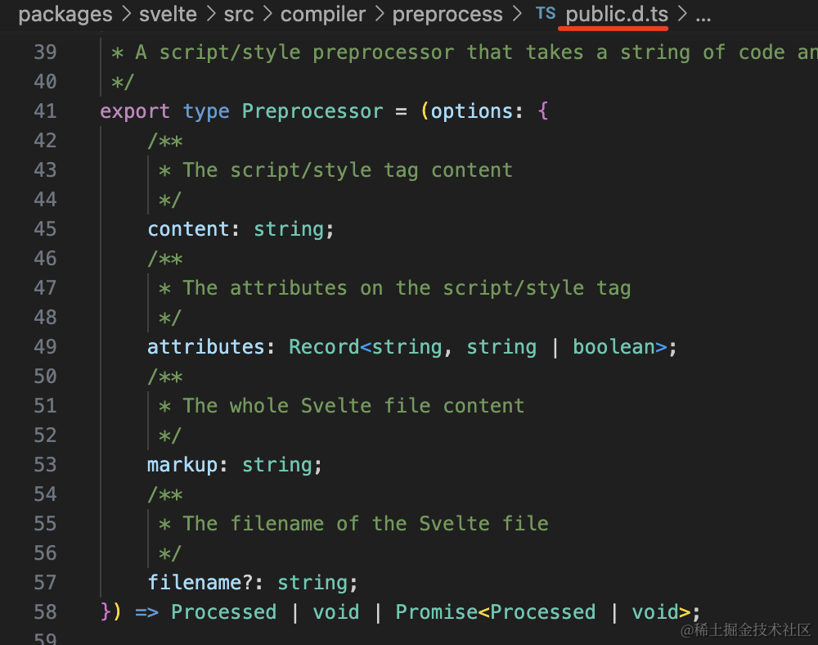Select the packages breadcrumb folder
Image resolution: width=818 pixels, height=645 pixels.
coord(65,15)
